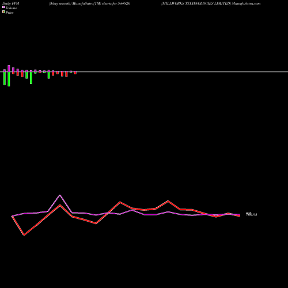
Task: Click the 'Daily PVM' title text
Action: point(11,3)
